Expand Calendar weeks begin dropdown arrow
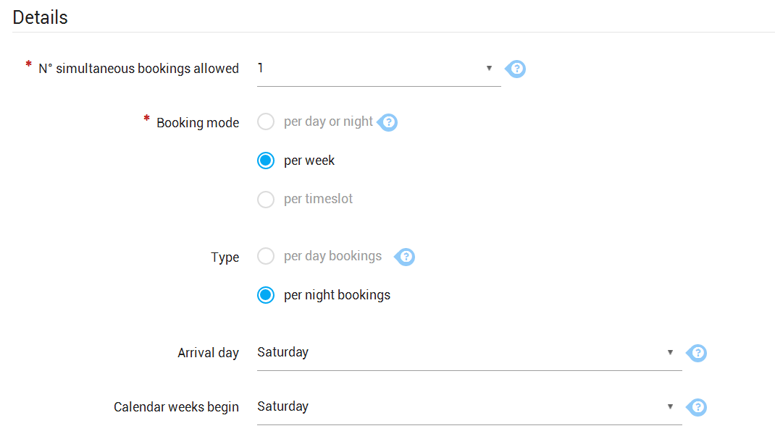This screenshot has width=775, height=431. click(x=670, y=407)
